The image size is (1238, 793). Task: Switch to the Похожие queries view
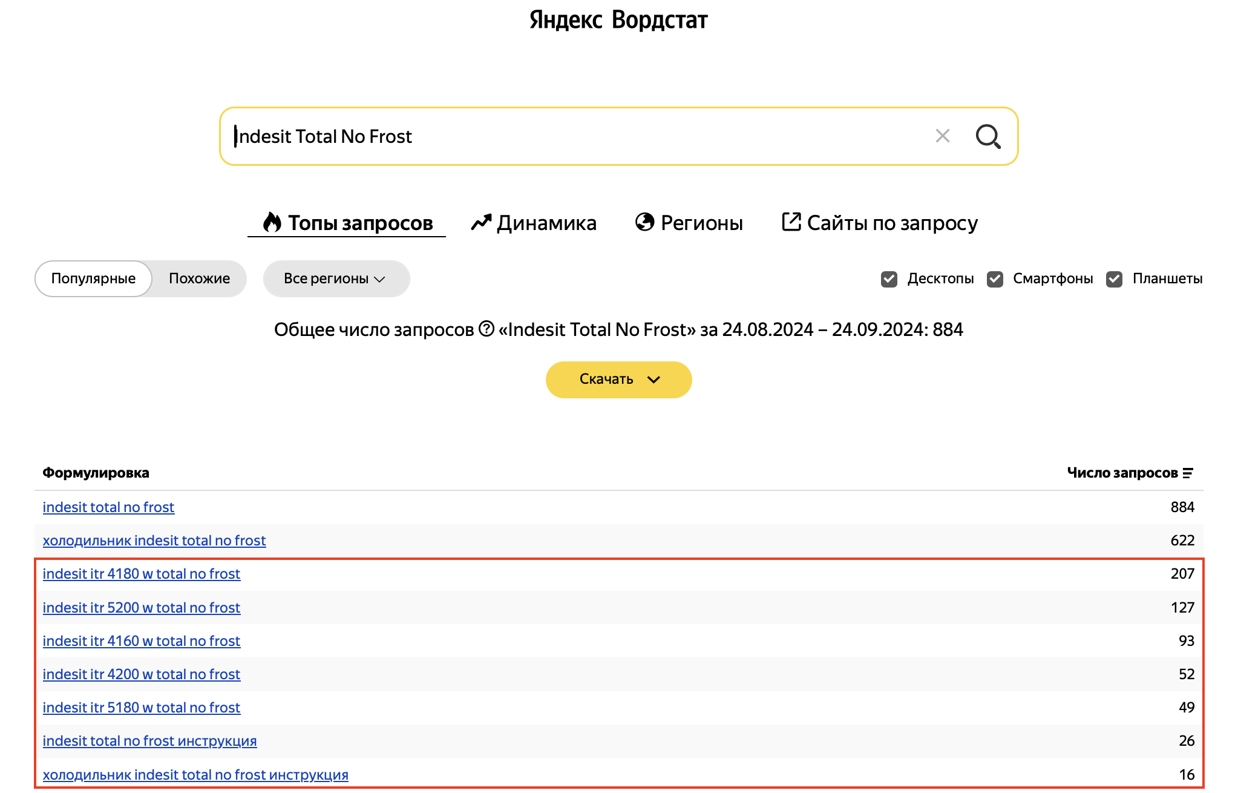pyautogui.click(x=199, y=279)
